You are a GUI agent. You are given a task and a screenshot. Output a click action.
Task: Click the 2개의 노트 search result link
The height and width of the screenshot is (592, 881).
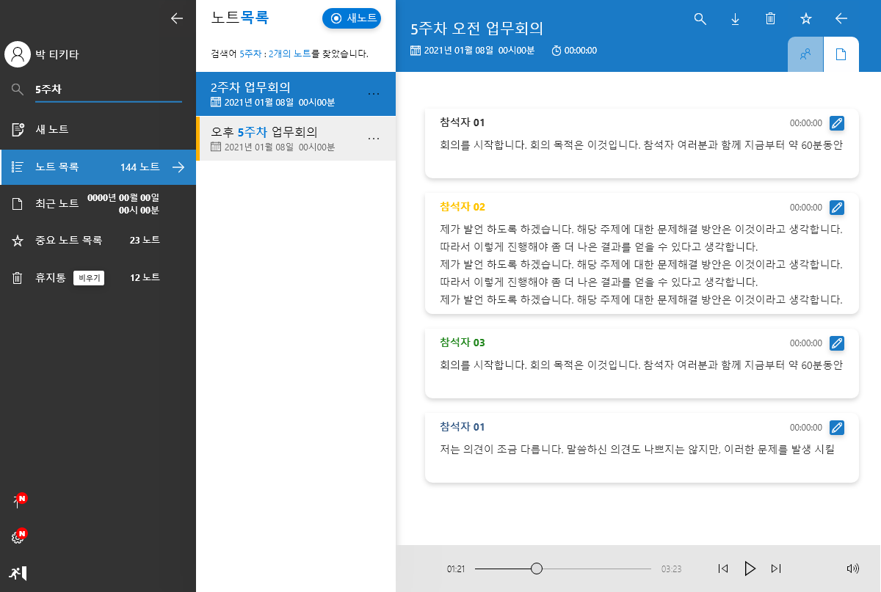click(290, 54)
